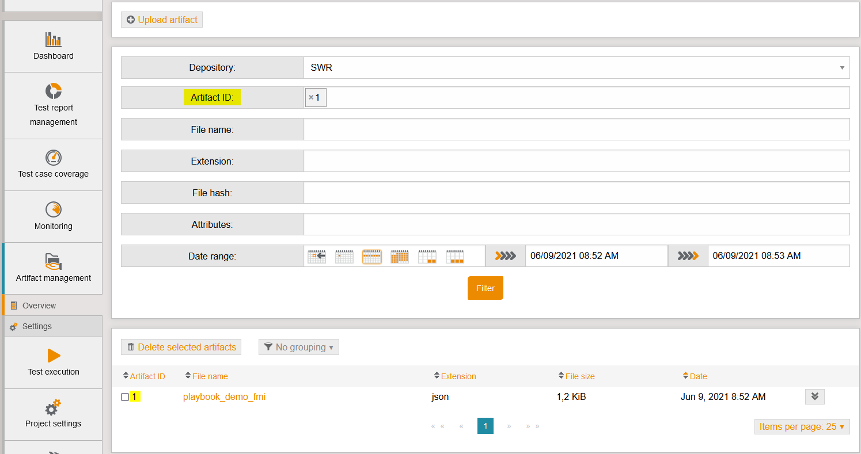Open Project settings gears icon
861x454 pixels.
coord(53,408)
